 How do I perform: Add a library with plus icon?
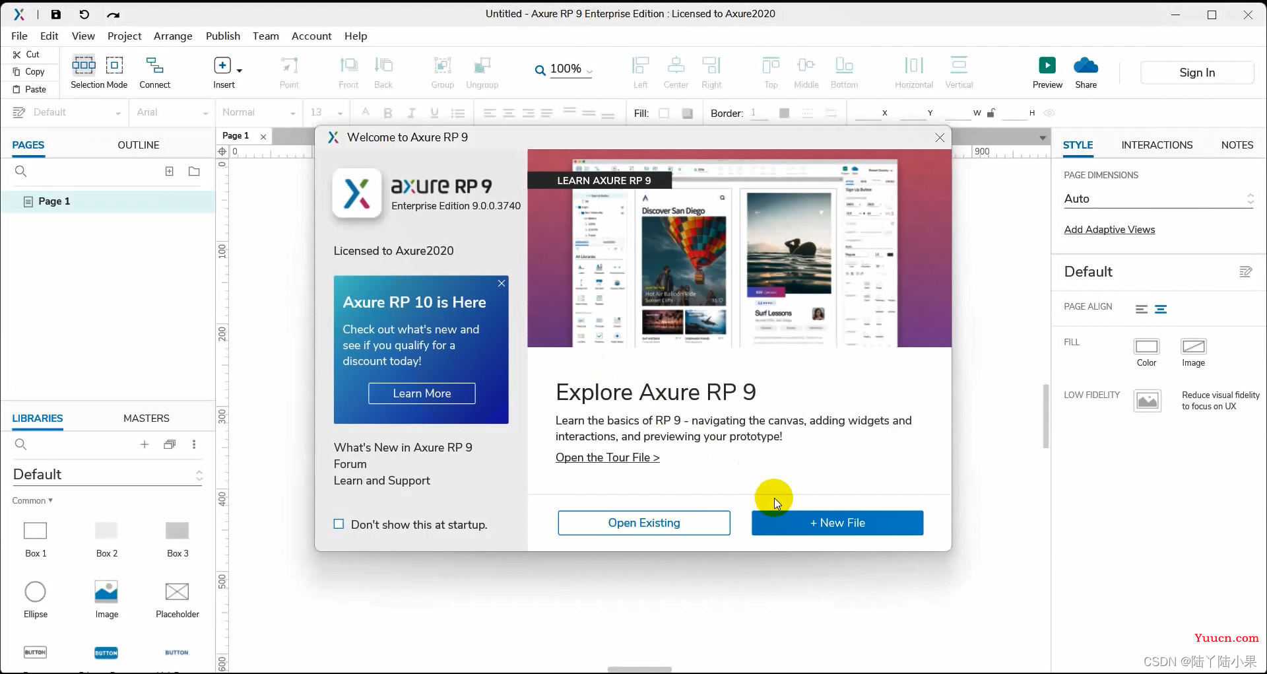[x=145, y=444]
